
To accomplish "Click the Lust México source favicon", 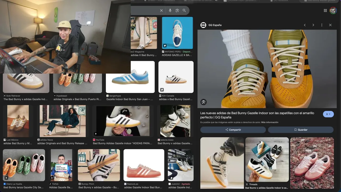I will pos(5,140).
